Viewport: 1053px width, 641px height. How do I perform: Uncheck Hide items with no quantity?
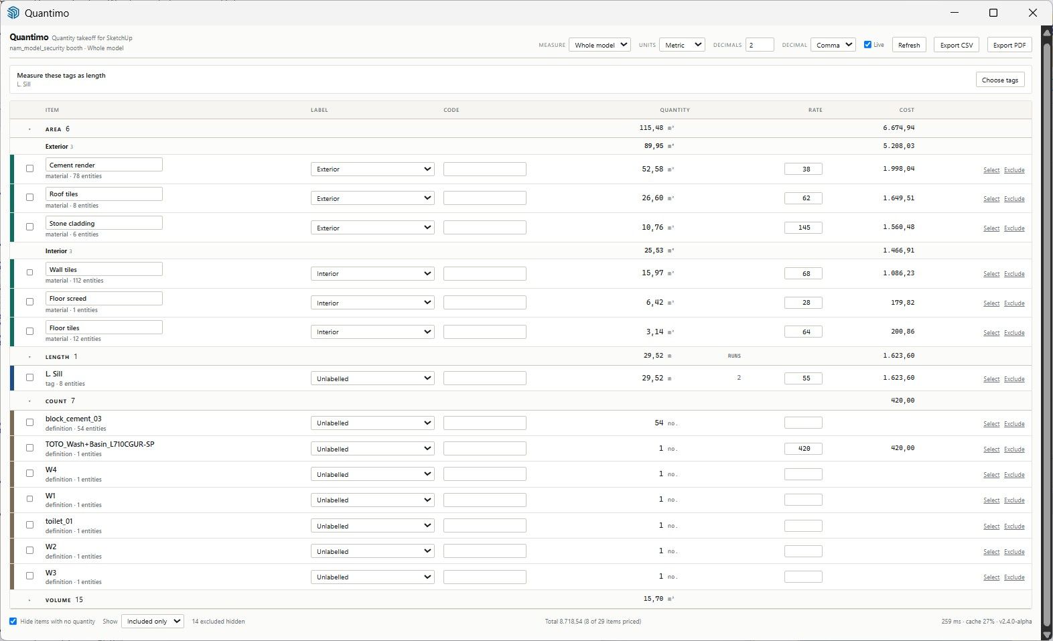click(x=13, y=621)
